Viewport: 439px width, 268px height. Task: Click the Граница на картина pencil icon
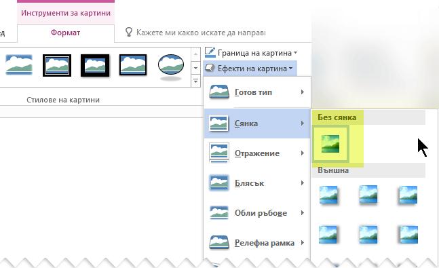(x=210, y=52)
